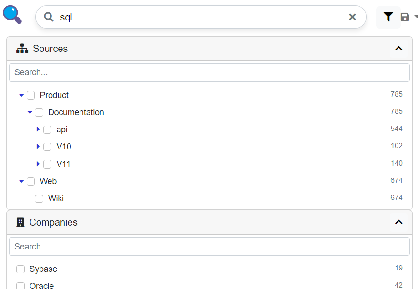The height and width of the screenshot is (289, 418).
Task: Click the Companies section header
Action: 53,222
